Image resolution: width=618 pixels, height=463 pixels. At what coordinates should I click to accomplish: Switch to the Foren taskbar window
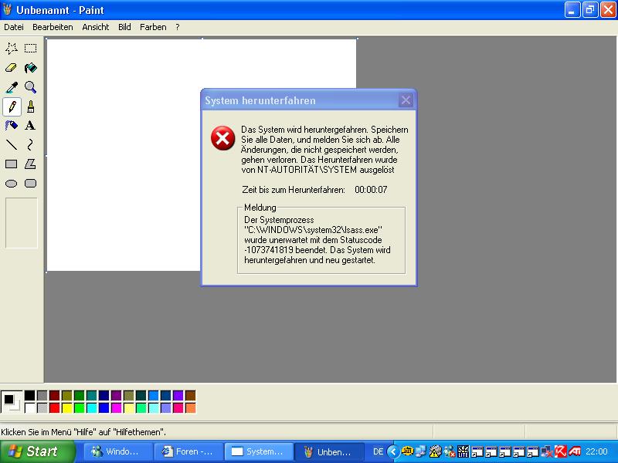[x=188, y=451]
